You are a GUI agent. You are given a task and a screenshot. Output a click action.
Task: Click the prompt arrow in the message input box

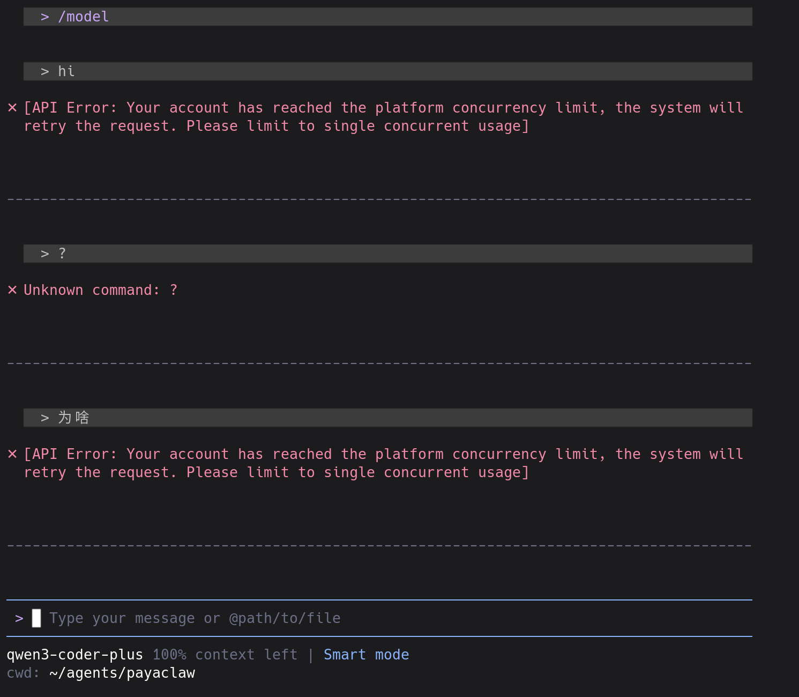[x=19, y=618]
